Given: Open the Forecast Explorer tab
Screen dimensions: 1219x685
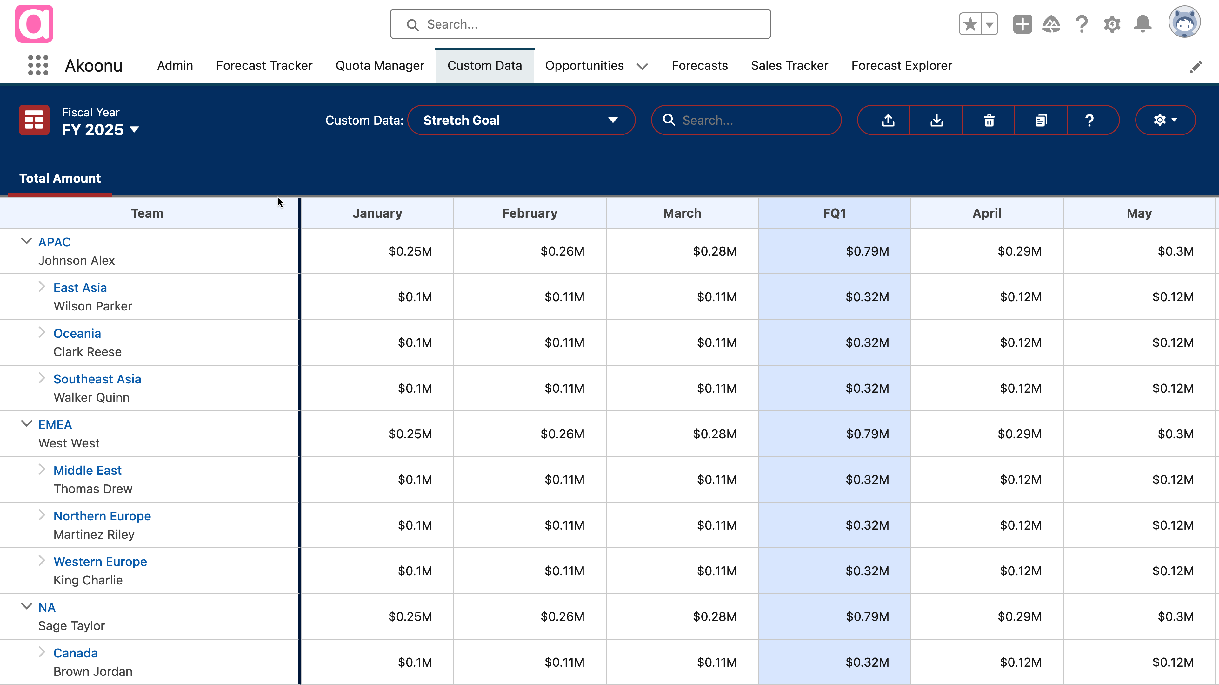Looking at the screenshot, I should point(902,65).
